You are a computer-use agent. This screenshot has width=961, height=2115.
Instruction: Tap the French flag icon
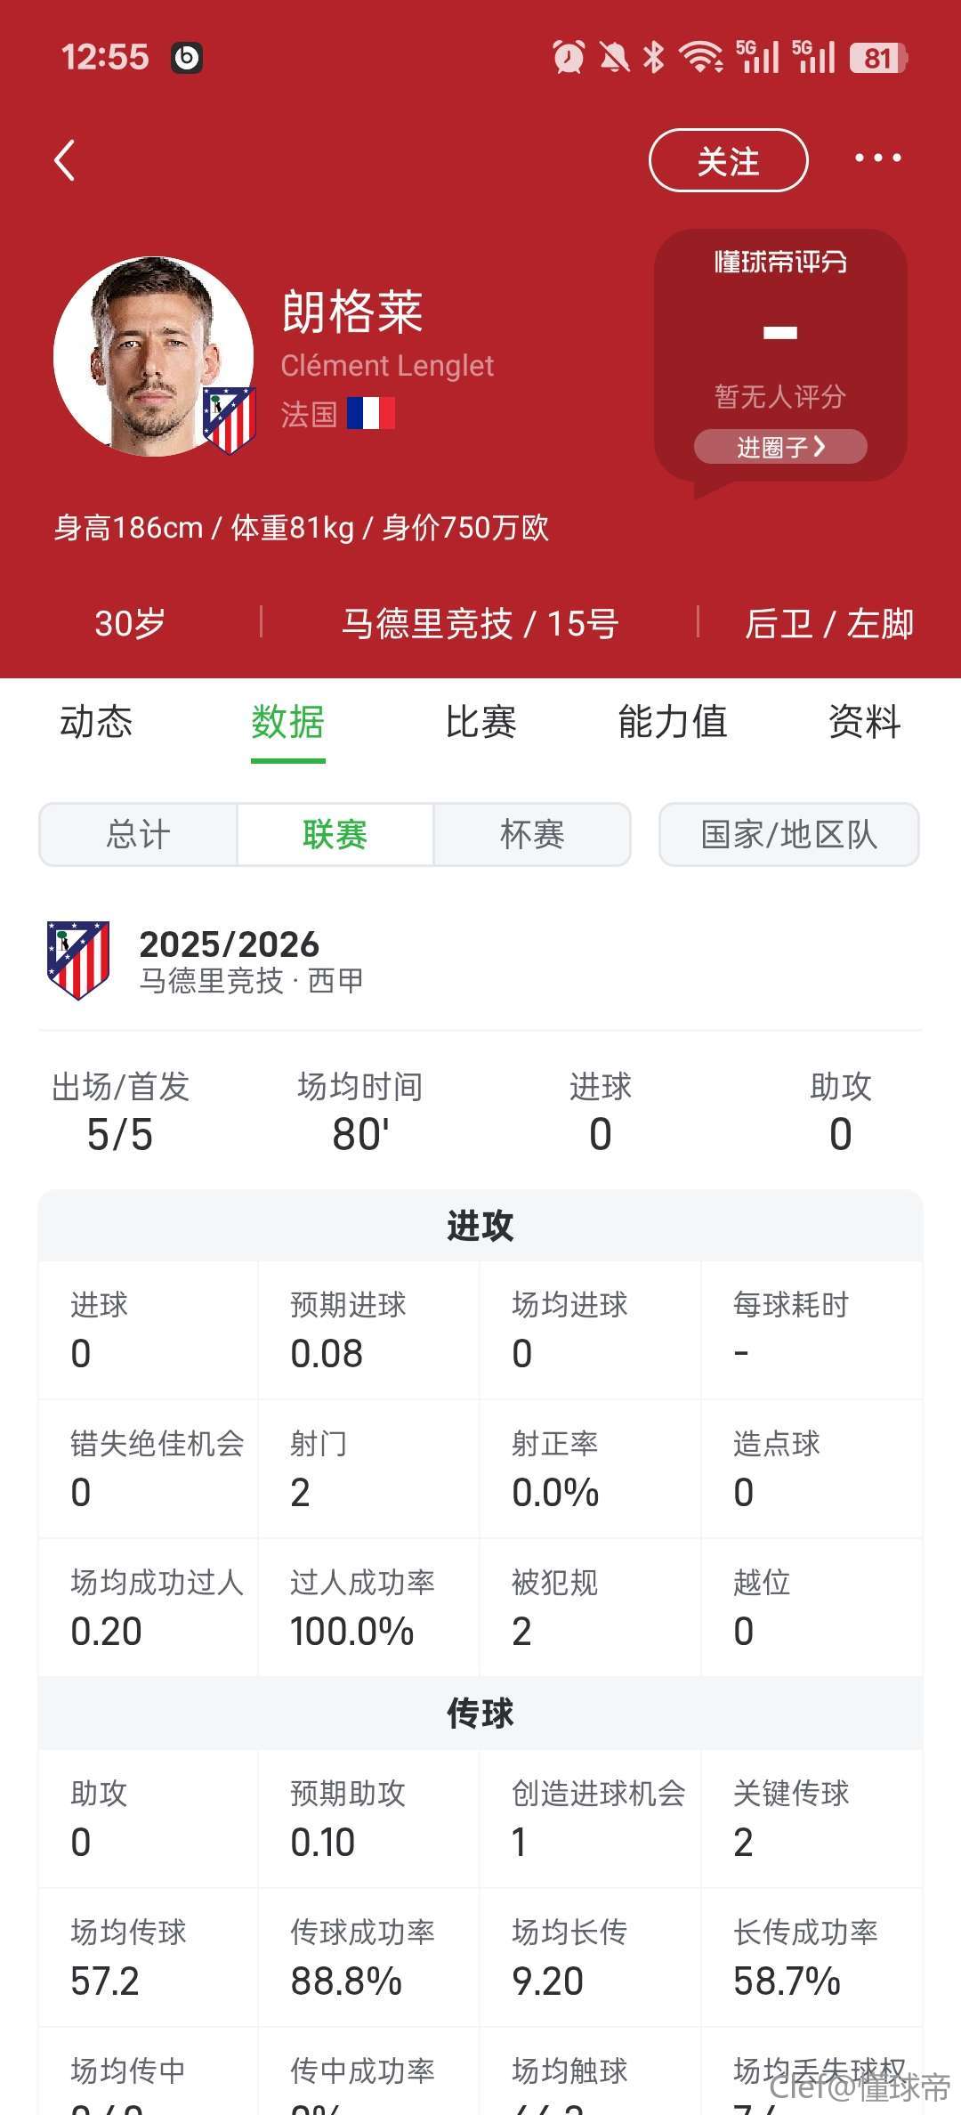[371, 414]
